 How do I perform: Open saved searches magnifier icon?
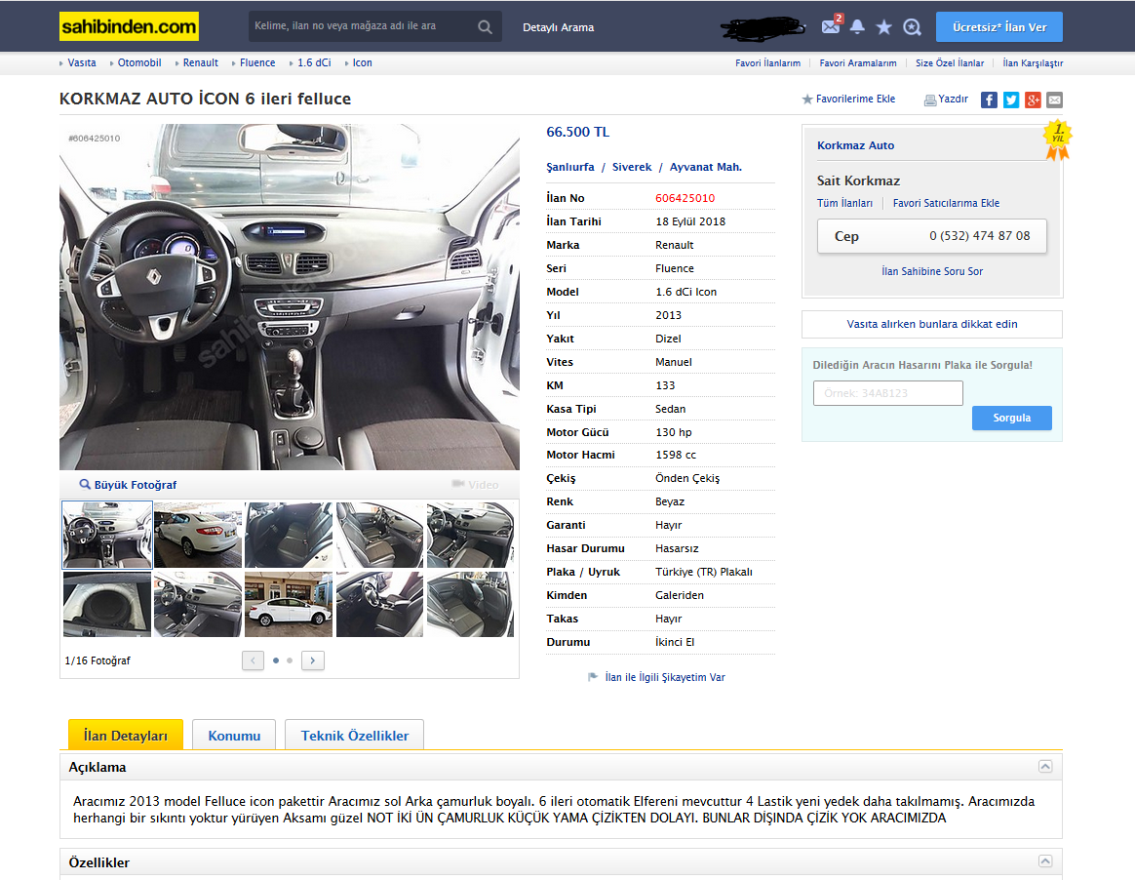click(x=912, y=26)
